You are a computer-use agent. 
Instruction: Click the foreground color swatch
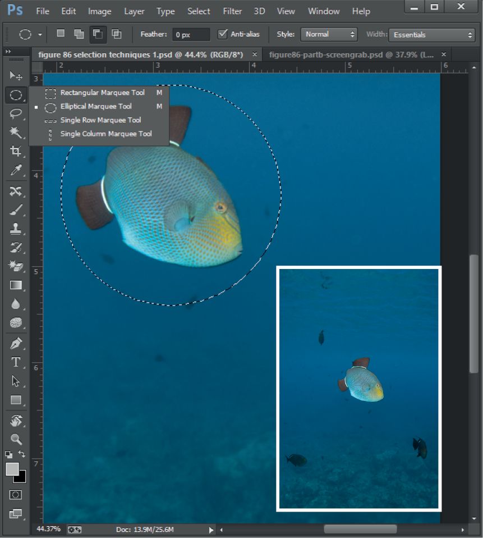[11, 468]
